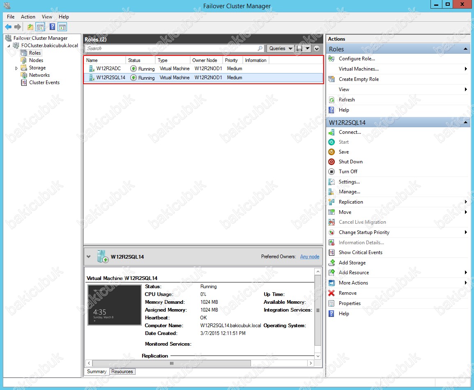Click the Create Empty Role icon
The image size is (474, 390).
tap(331, 79)
